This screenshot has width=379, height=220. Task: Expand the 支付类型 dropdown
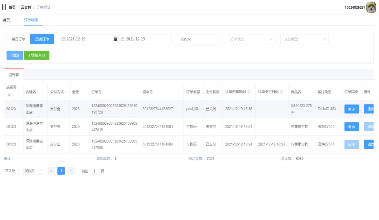[x=304, y=39]
